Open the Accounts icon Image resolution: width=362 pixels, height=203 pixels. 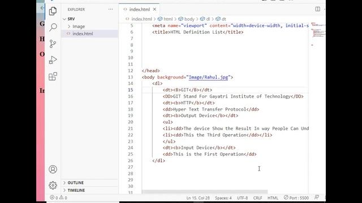(53, 169)
